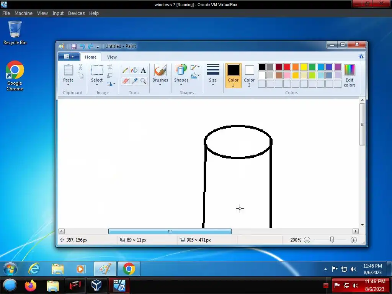This screenshot has width=392, height=294.
Task: Click the zoom in plus button
Action: click(x=353, y=240)
